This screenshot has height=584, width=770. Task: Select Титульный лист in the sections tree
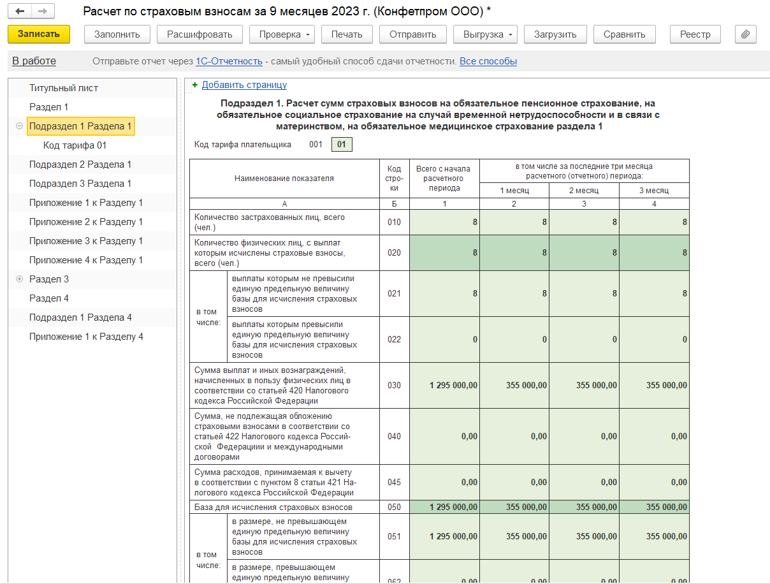point(64,88)
